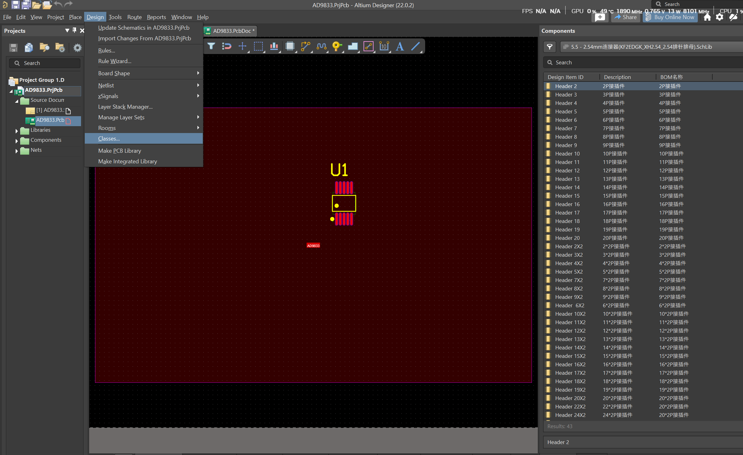Image resolution: width=743 pixels, height=455 pixels.
Task: Select the interactive routing tool
Action: pos(305,47)
